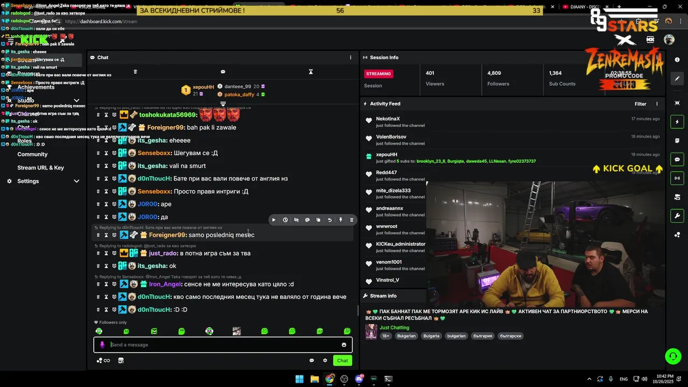Click the 18+ stream tag

pos(385,336)
